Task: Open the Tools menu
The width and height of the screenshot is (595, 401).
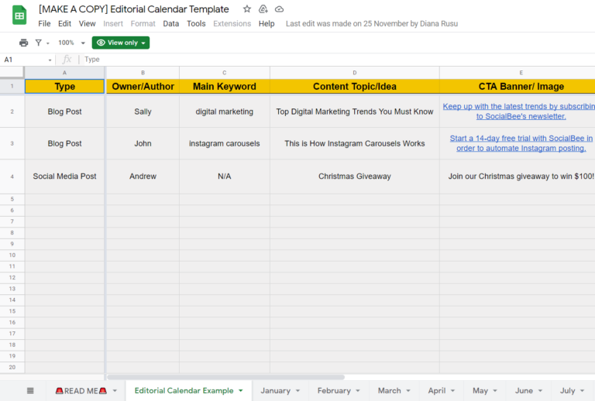Action: click(x=196, y=23)
